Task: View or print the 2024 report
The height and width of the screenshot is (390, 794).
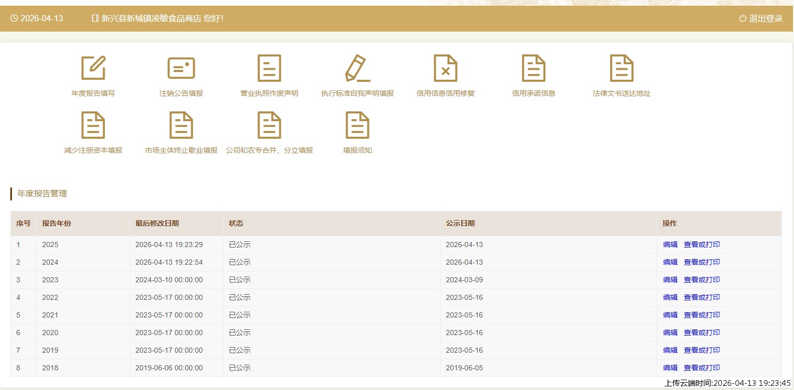Action: coord(702,263)
